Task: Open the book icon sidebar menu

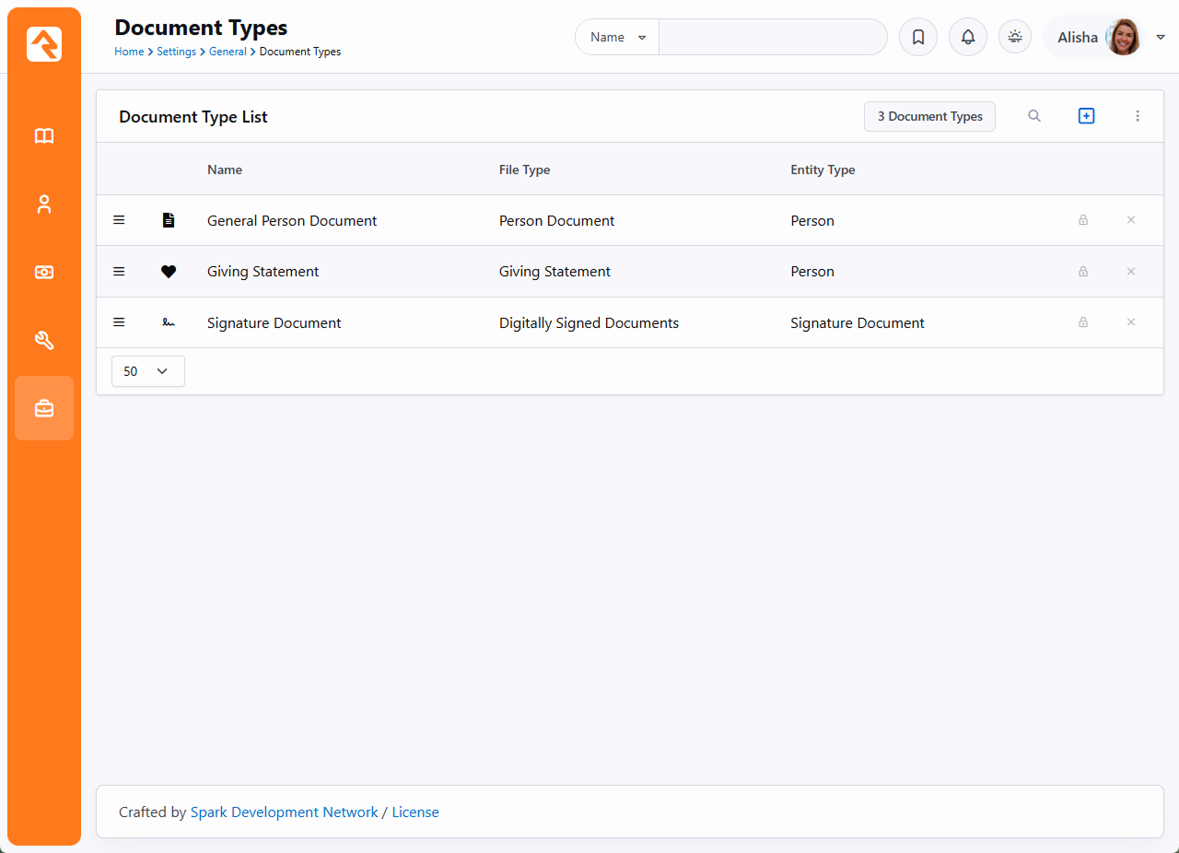Action: (x=44, y=136)
